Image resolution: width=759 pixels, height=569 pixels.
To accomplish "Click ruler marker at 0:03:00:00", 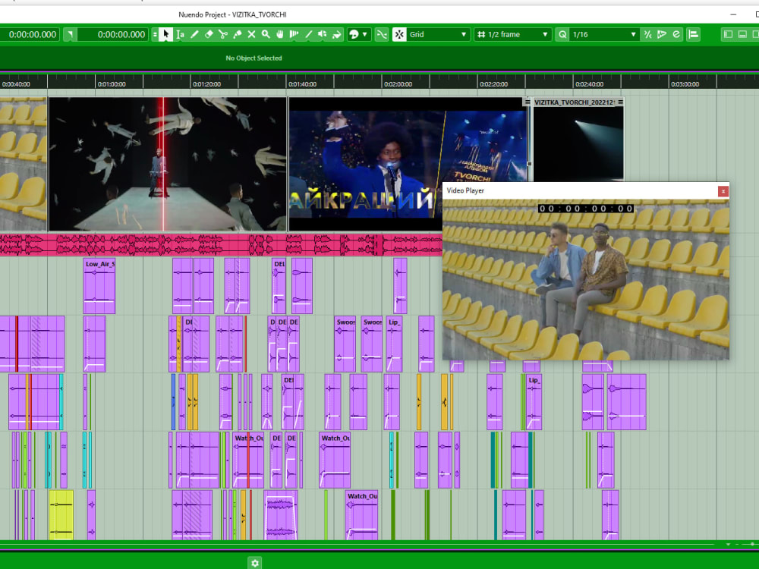I will pyautogui.click(x=685, y=83).
